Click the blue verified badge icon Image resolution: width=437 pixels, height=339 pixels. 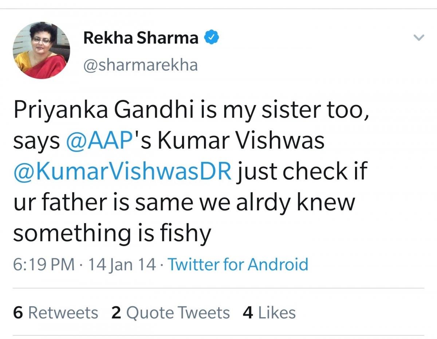(211, 38)
